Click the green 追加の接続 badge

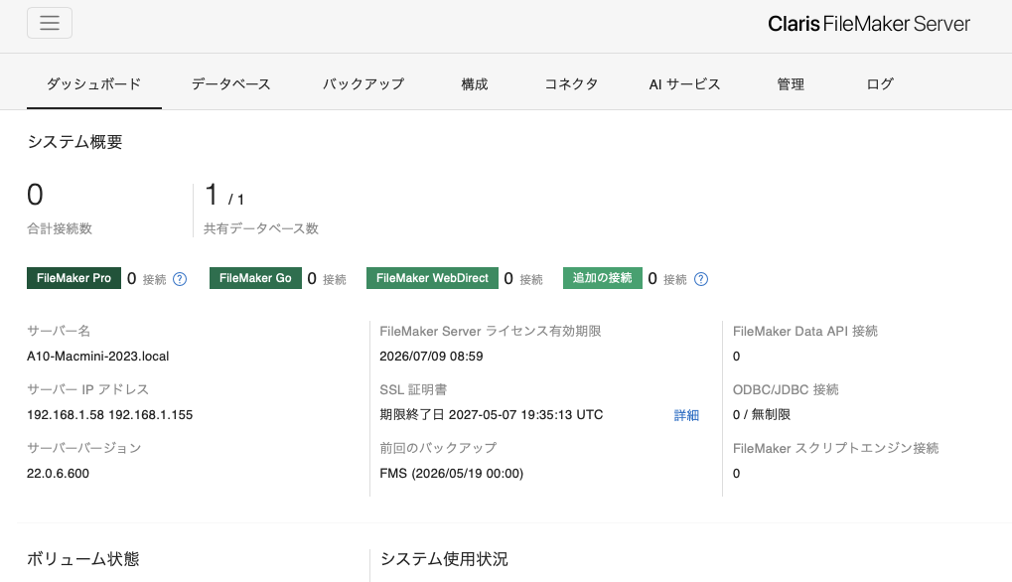[602, 278]
